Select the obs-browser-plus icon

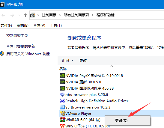(62, 94)
